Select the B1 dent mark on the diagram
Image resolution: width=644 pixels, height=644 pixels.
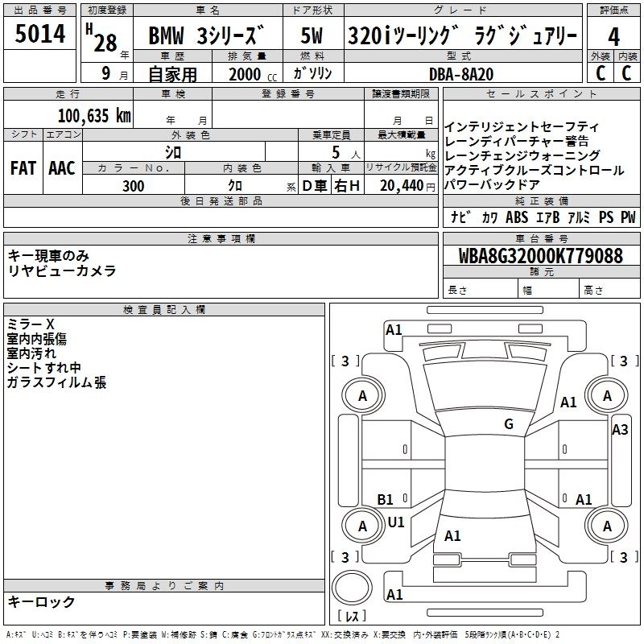(385, 499)
